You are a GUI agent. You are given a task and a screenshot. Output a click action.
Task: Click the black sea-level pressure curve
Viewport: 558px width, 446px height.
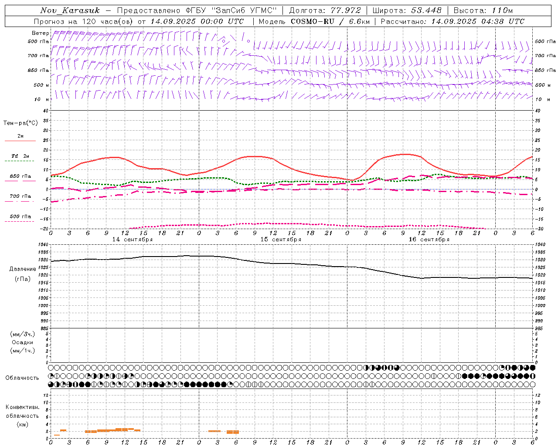292,264
